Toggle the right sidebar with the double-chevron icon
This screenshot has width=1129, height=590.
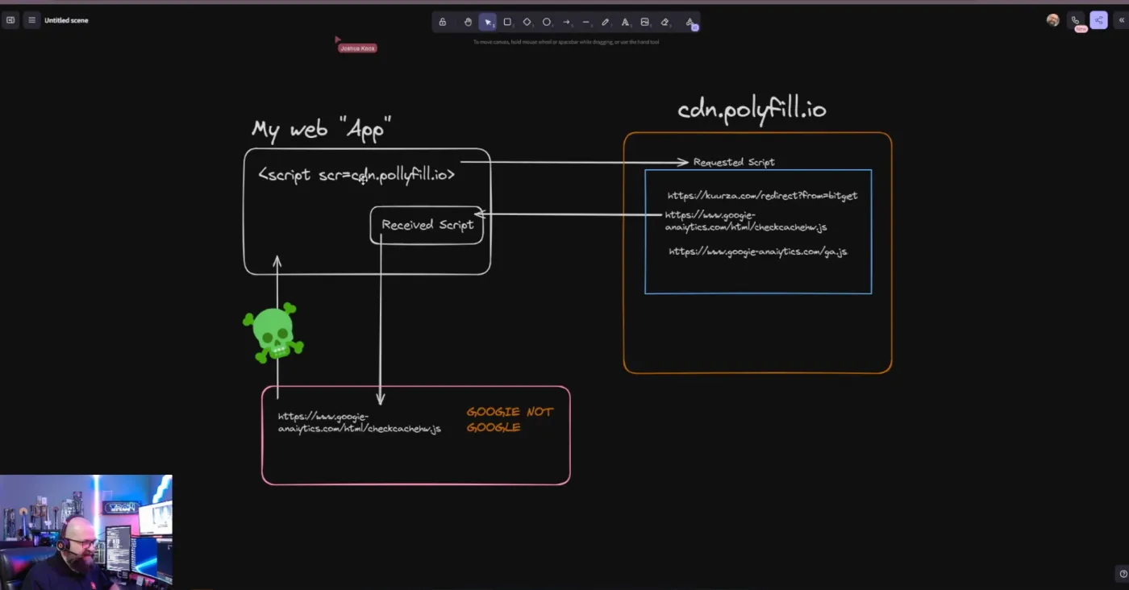[x=1121, y=20]
